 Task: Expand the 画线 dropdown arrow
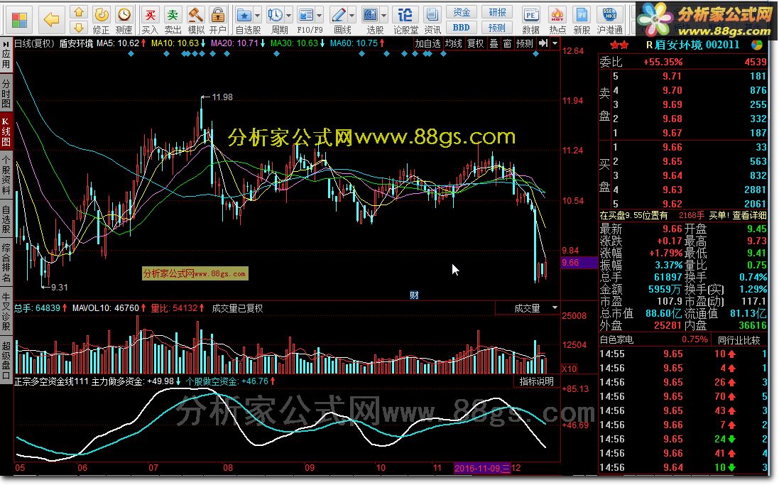tap(352, 15)
